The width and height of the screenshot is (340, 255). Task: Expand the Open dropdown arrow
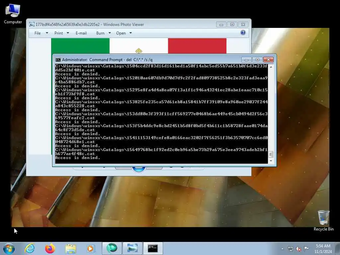[x=130, y=33]
